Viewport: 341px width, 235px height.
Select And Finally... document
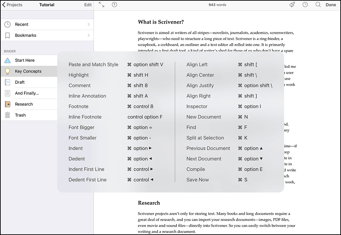coord(29,93)
